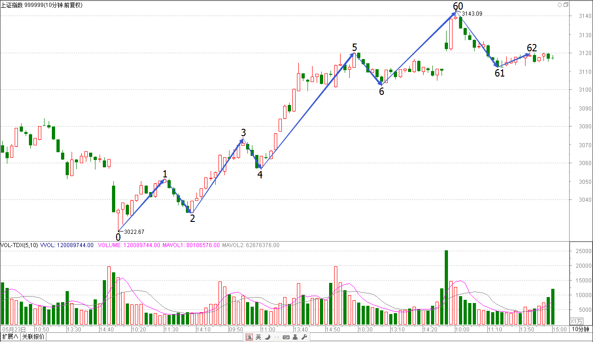Click the 15000 volume axis value
Viewport: 593px width, 342px height.
point(584,280)
